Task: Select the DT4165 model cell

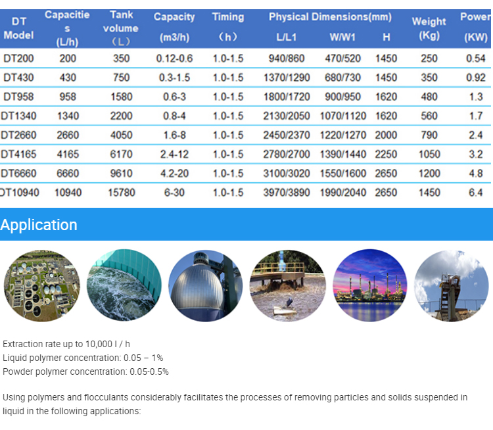Action: point(18,154)
